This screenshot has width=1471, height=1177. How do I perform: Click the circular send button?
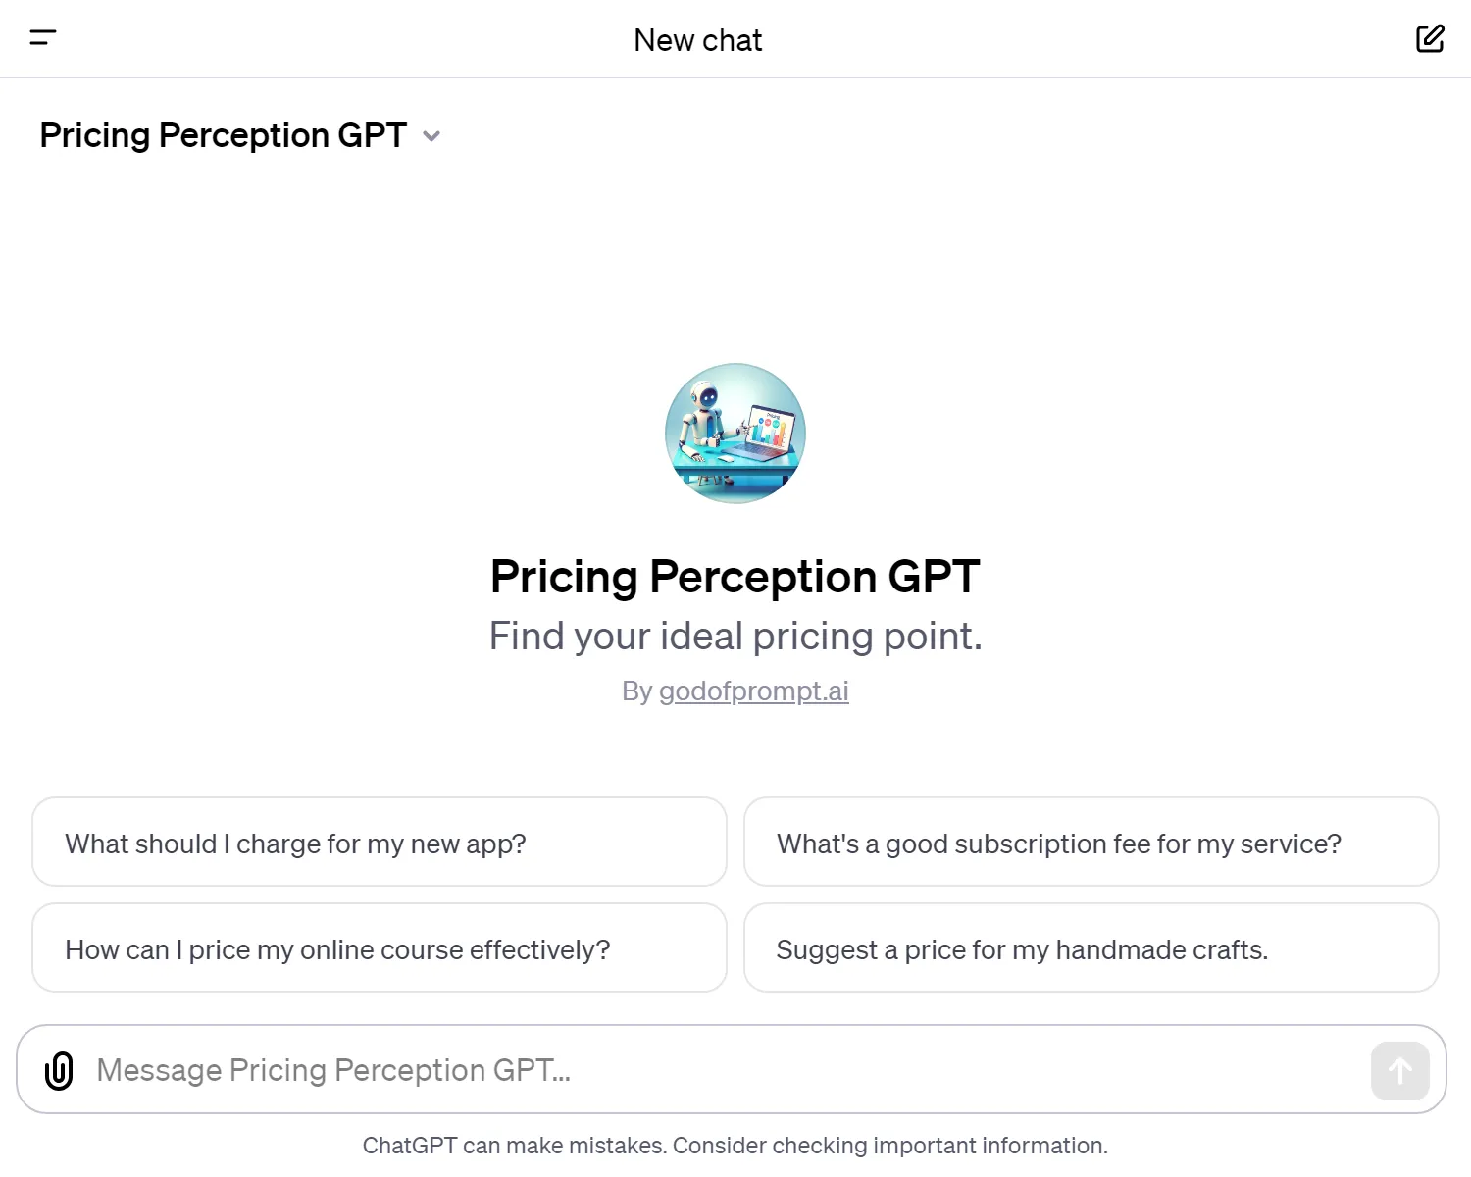pos(1399,1070)
